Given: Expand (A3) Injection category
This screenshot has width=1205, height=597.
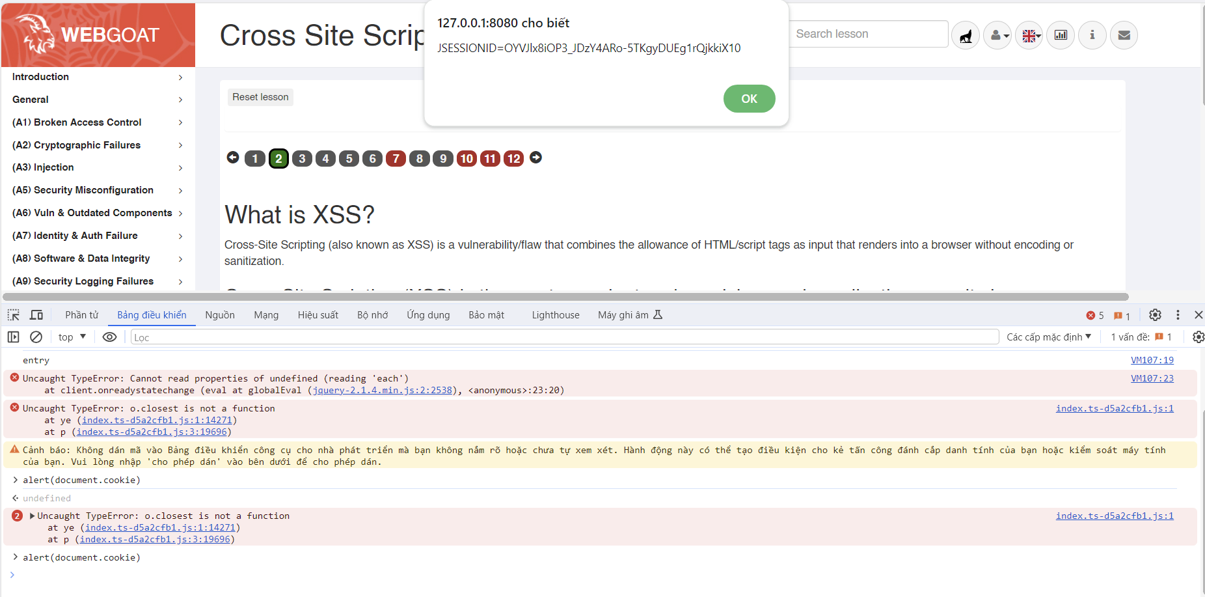Looking at the screenshot, I should coord(98,167).
